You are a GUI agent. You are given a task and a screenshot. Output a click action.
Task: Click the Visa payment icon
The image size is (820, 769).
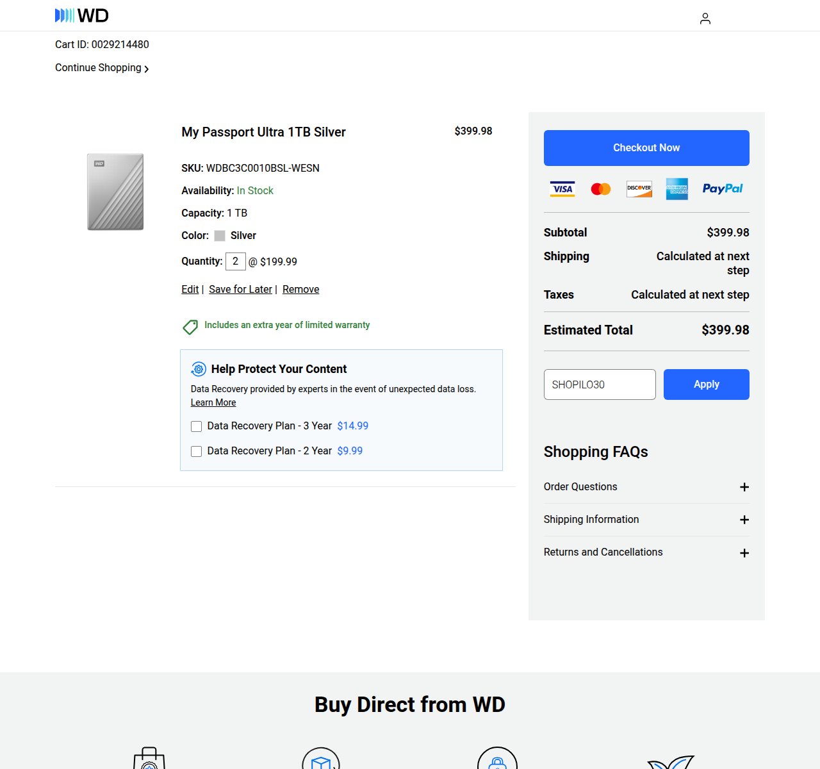coord(562,188)
